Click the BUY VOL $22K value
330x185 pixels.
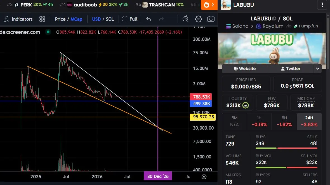pos(261,162)
